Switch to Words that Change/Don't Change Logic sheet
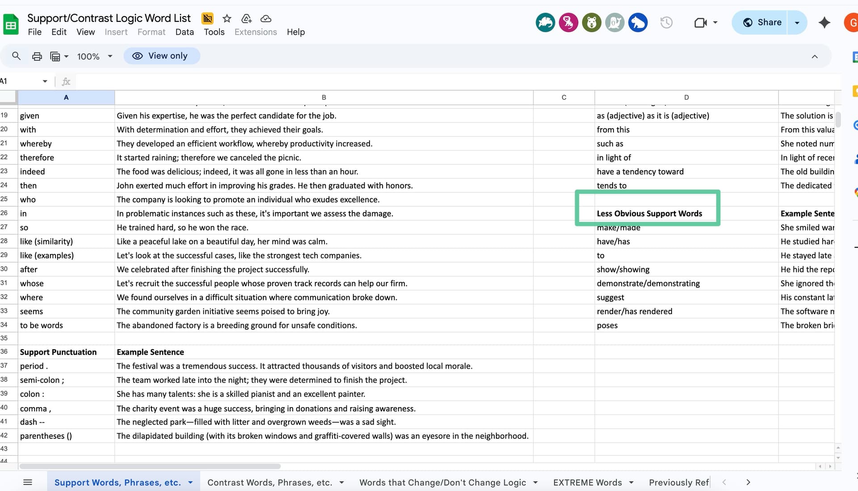The width and height of the screenshot is (858, 491). [442, 483]
